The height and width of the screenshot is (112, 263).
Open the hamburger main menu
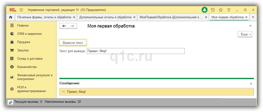(x=21, y=10)
